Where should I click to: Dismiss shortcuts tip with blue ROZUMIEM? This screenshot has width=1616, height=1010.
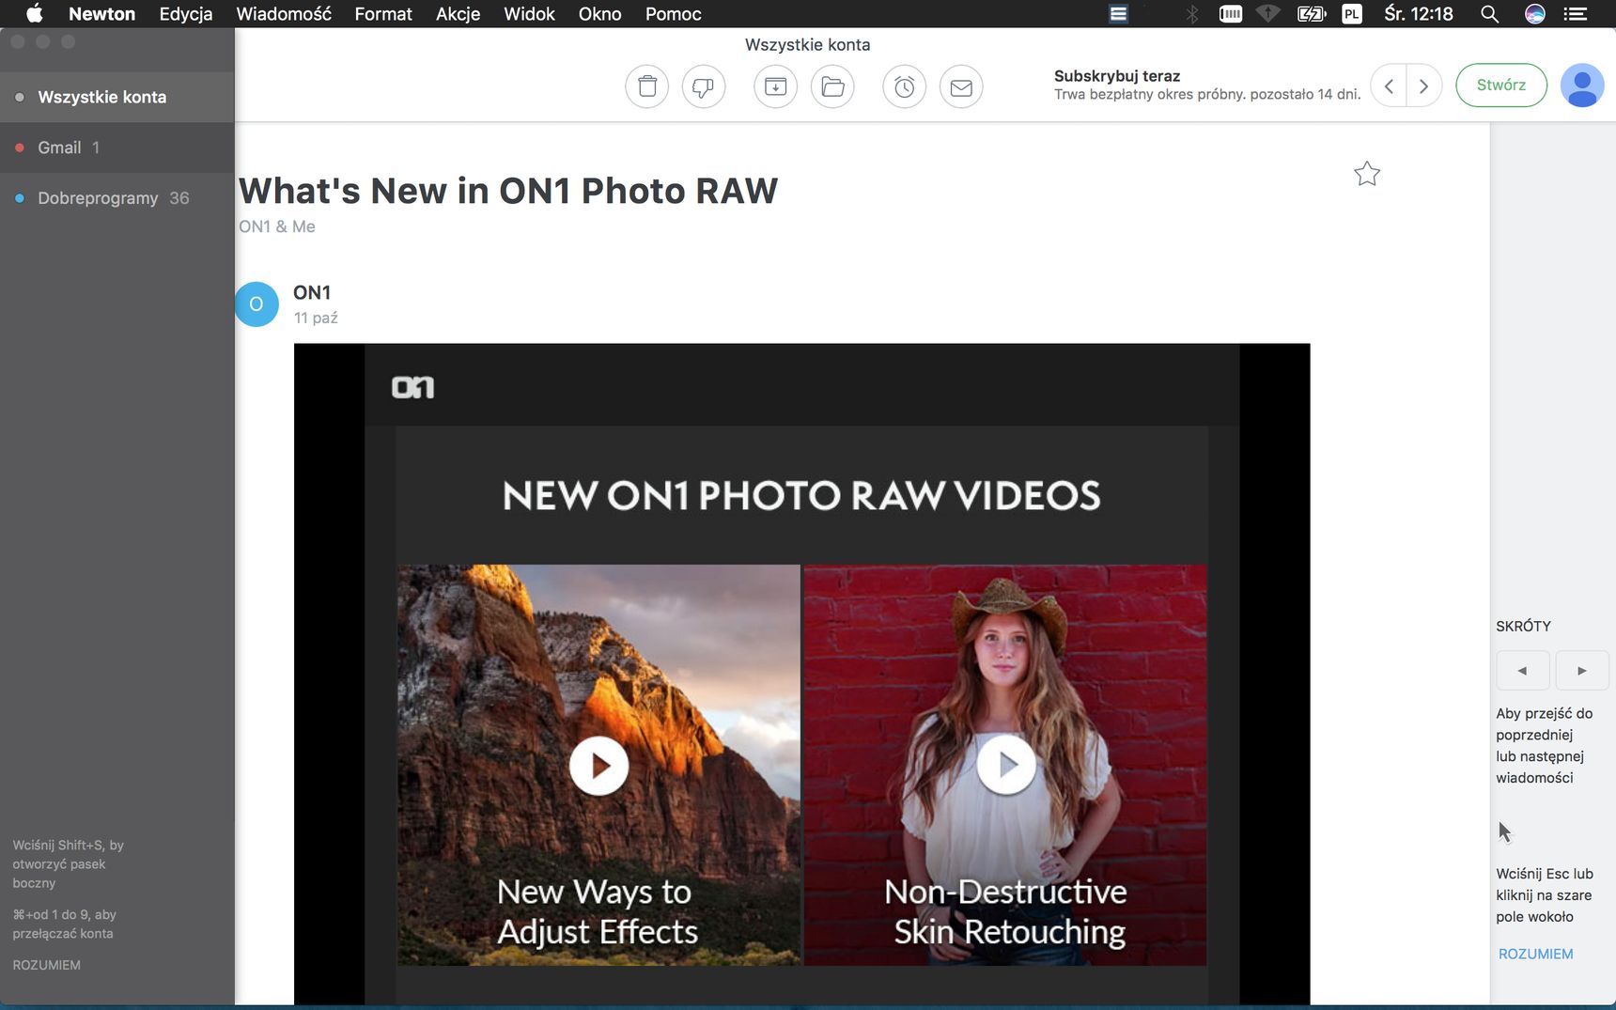pos(1535,954)
